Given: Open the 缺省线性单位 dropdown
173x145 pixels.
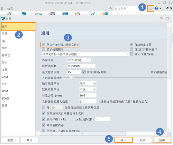Looking at the screenshot, I should [x=88, y=83].
